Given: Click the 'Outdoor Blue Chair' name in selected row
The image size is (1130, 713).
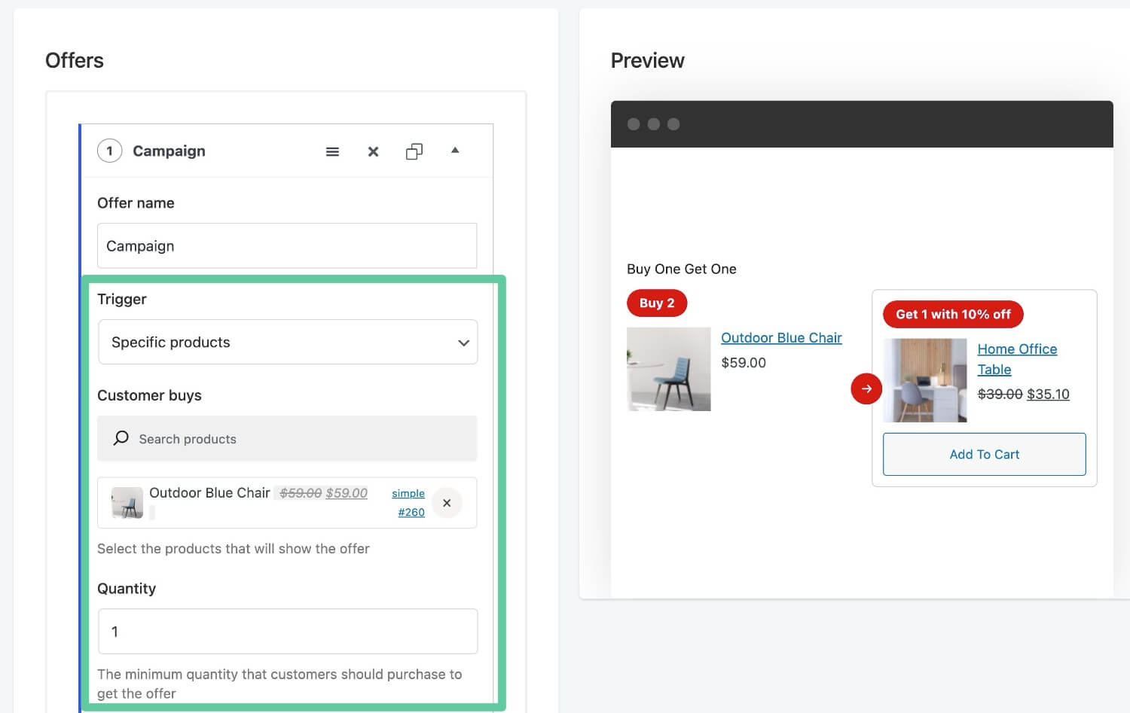Looking at the screenshot, I should (x=209, y=492).
